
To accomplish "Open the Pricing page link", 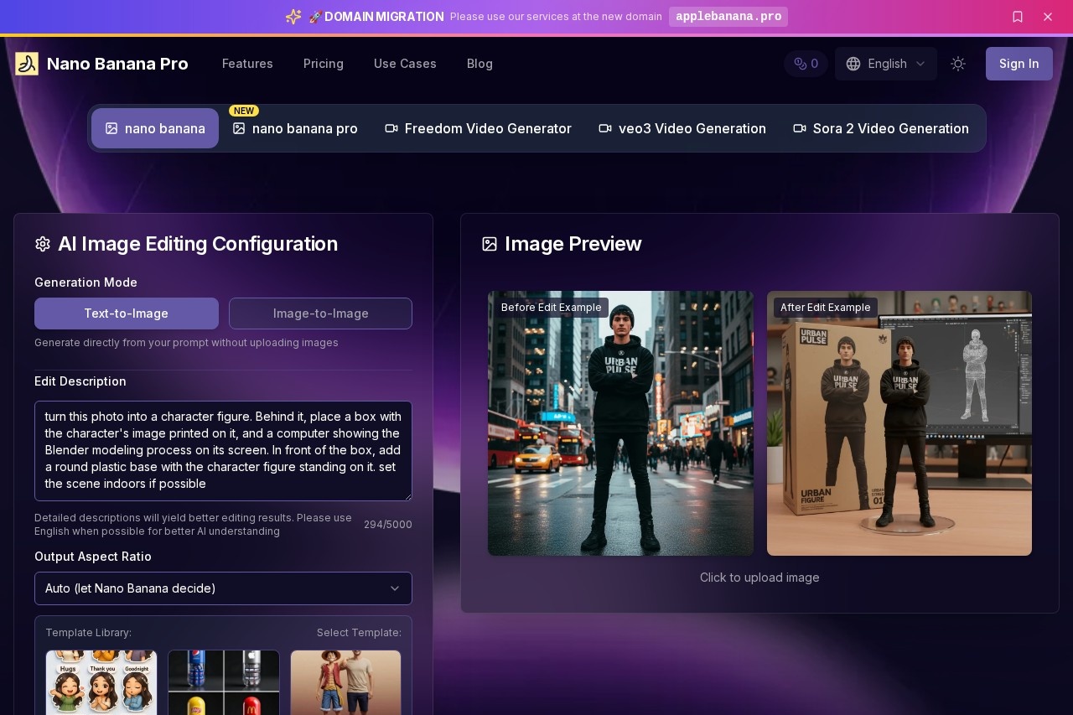I will tap(324, 64).
